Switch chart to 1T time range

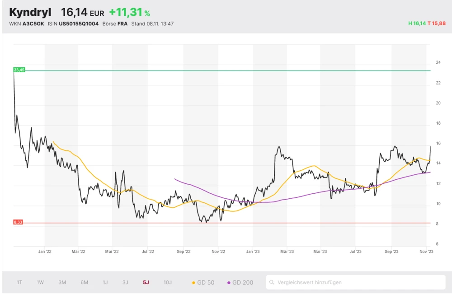coord(19,283)
